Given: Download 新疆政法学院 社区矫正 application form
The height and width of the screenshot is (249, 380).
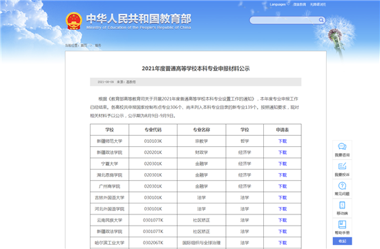Looking at the screenshot, I should pyautogui.click(x=283, y=232).
